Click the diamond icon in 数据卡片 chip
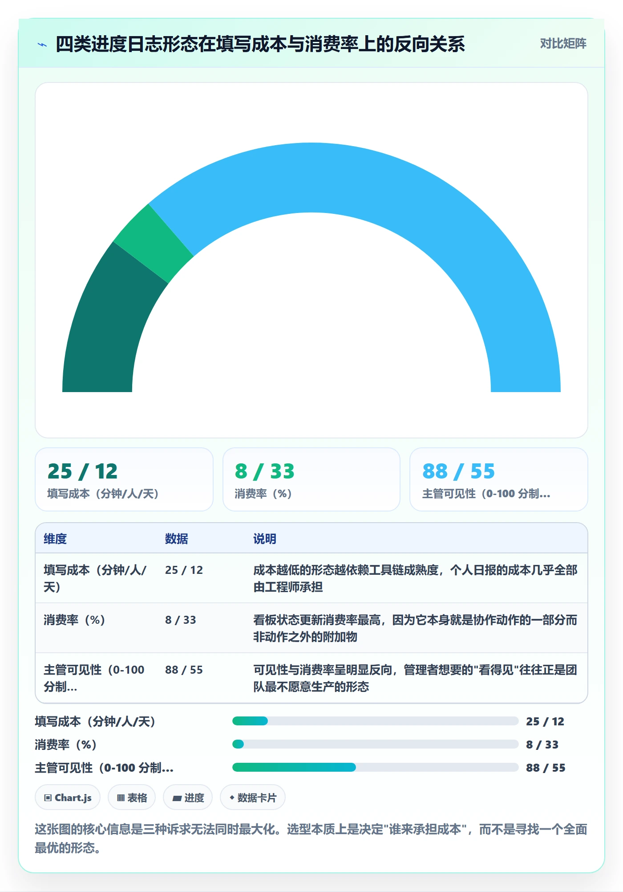The image size is (623, 892). (232, 798)
